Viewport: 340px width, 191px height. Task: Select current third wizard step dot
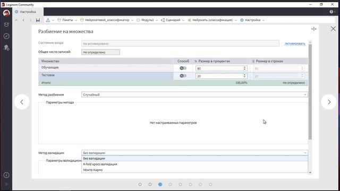(160, 184)
